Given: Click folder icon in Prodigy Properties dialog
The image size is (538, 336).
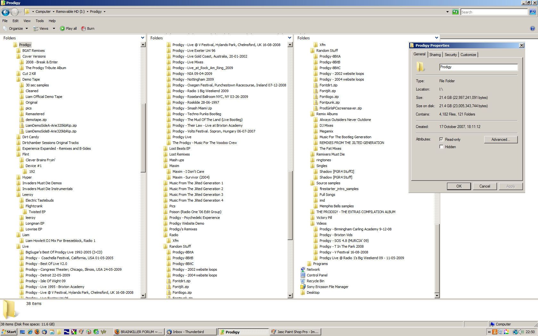Looking at the screenshot, I should (420, 67).
